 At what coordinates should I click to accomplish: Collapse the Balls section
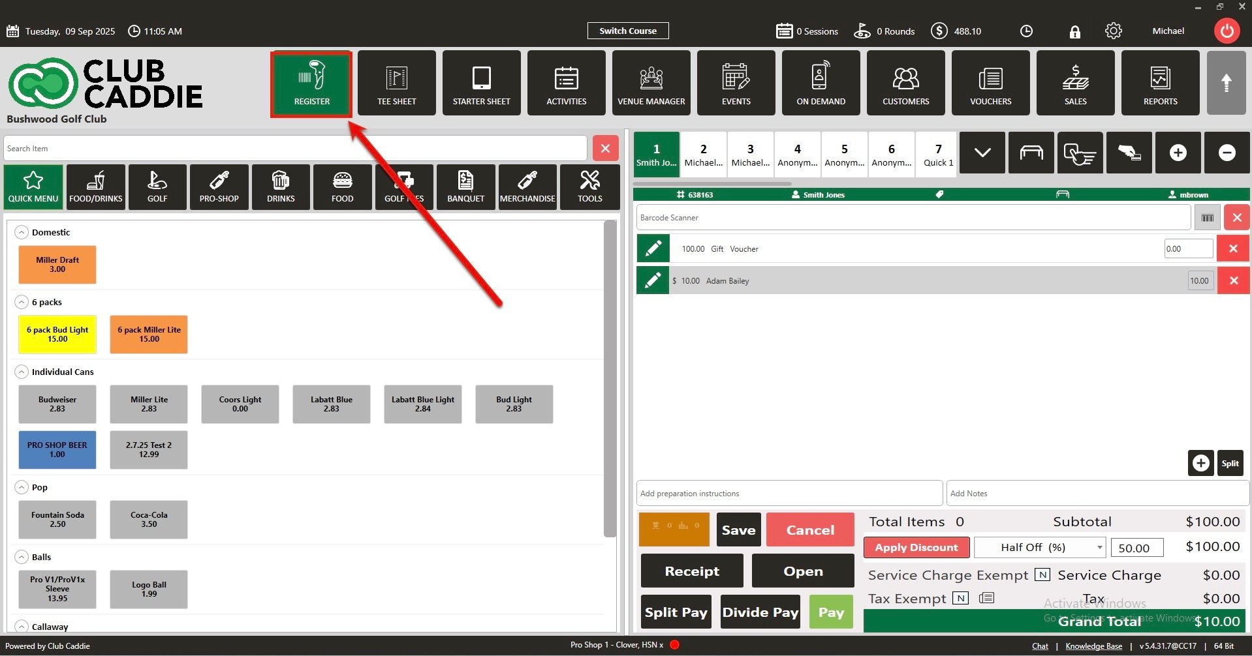[x=22, y=557]
